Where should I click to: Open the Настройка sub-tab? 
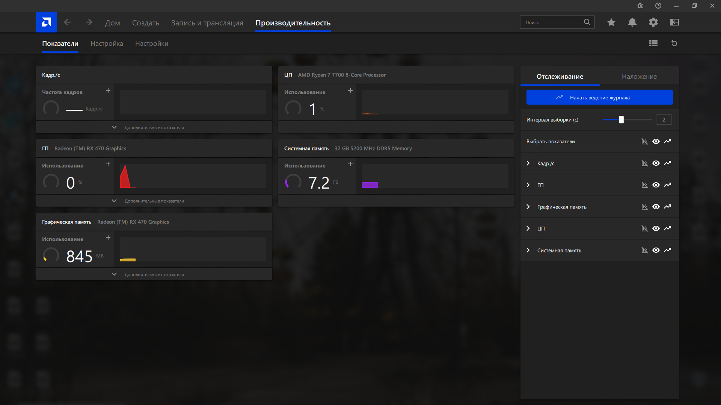coord(107,43)
